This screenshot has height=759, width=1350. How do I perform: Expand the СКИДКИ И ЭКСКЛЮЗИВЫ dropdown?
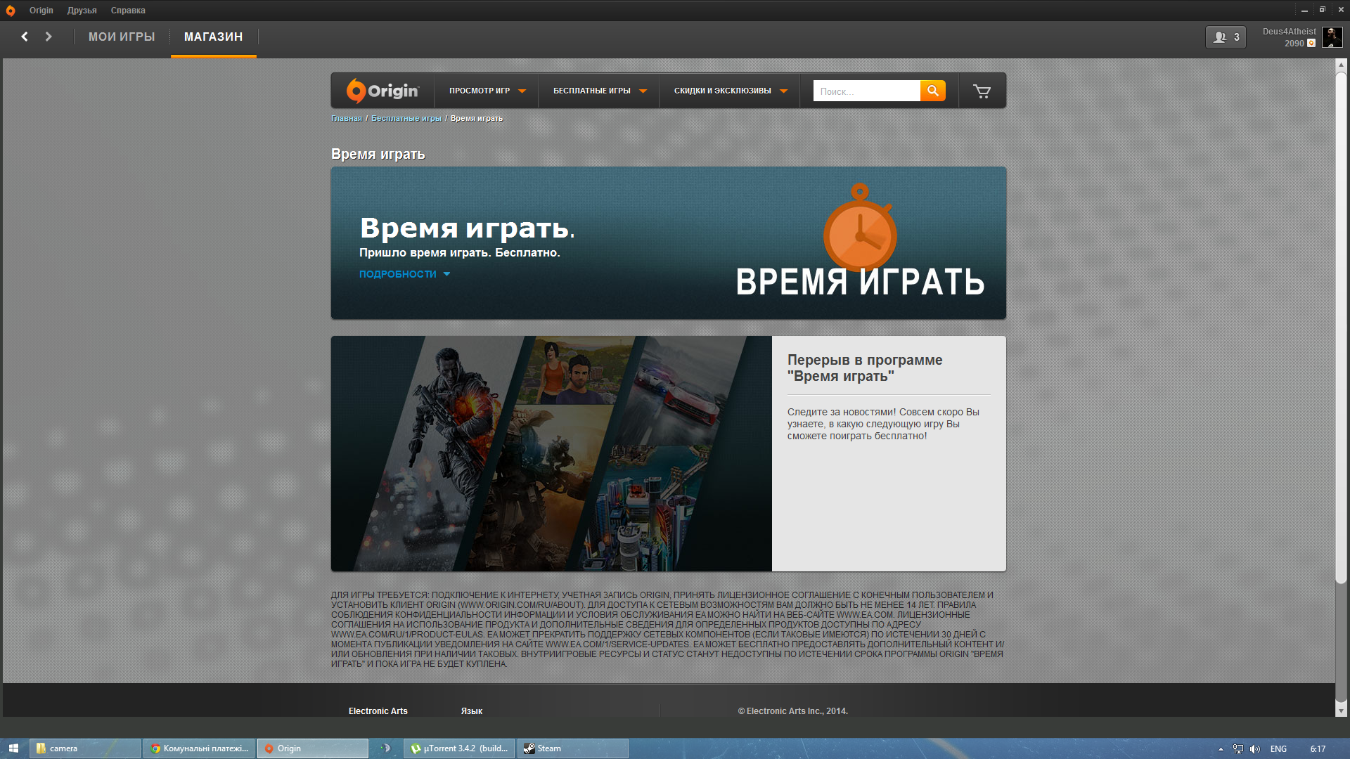pyautogui.click(x=731, y=91)
